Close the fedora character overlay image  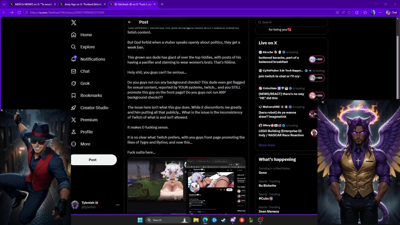pyautogui.click(x=2, y=110)
